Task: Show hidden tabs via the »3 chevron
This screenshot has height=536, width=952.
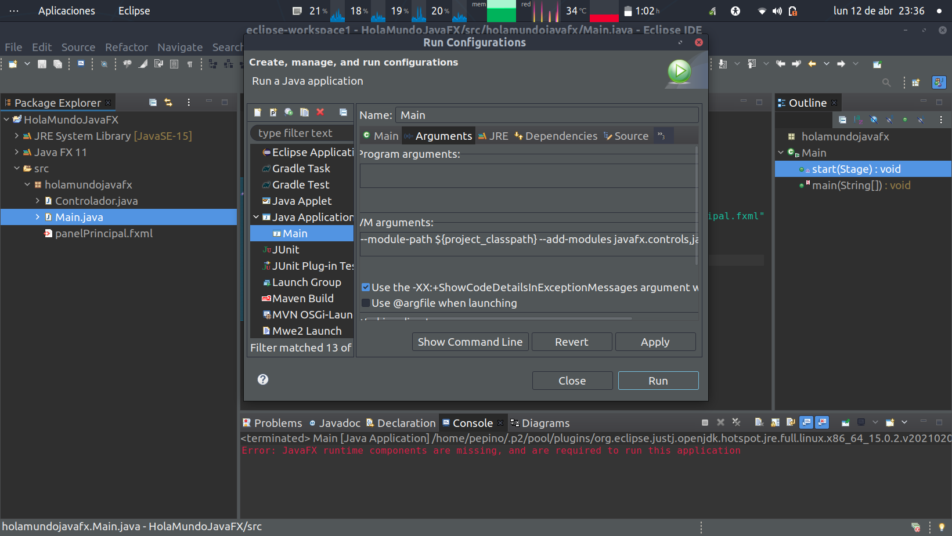Action: tap(661, 136)
